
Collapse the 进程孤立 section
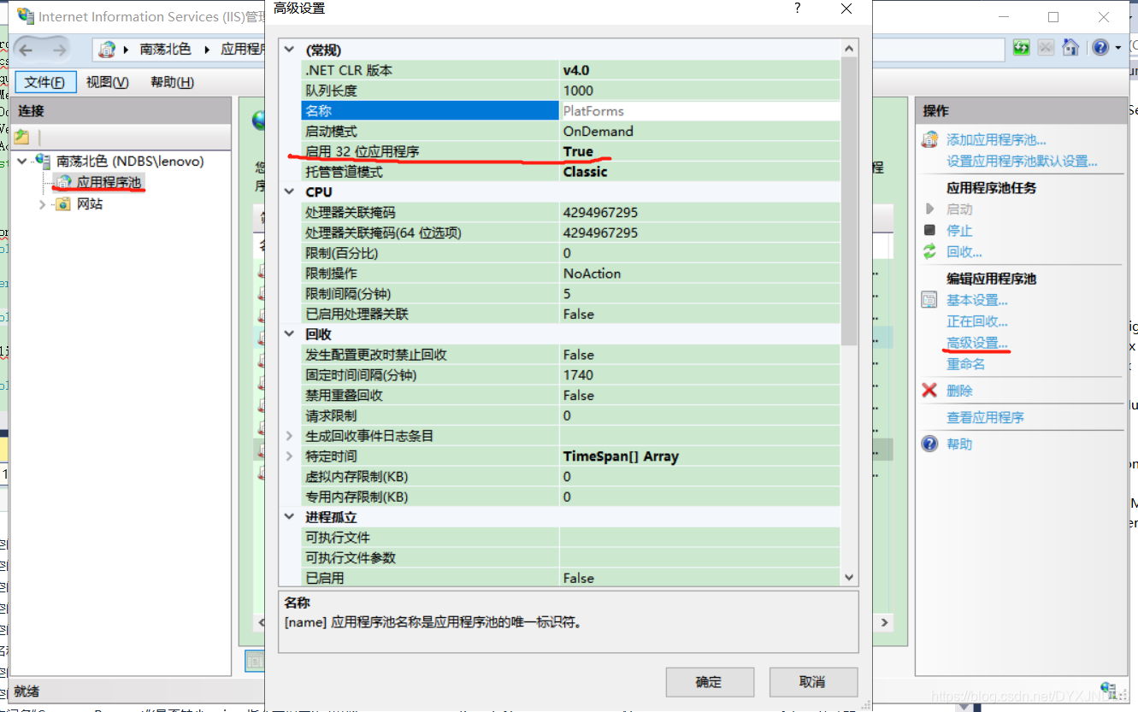click(x=289, y=517)
